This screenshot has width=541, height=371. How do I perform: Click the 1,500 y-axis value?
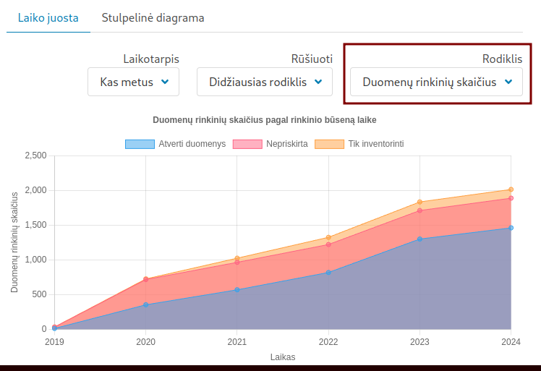point(35,225)
